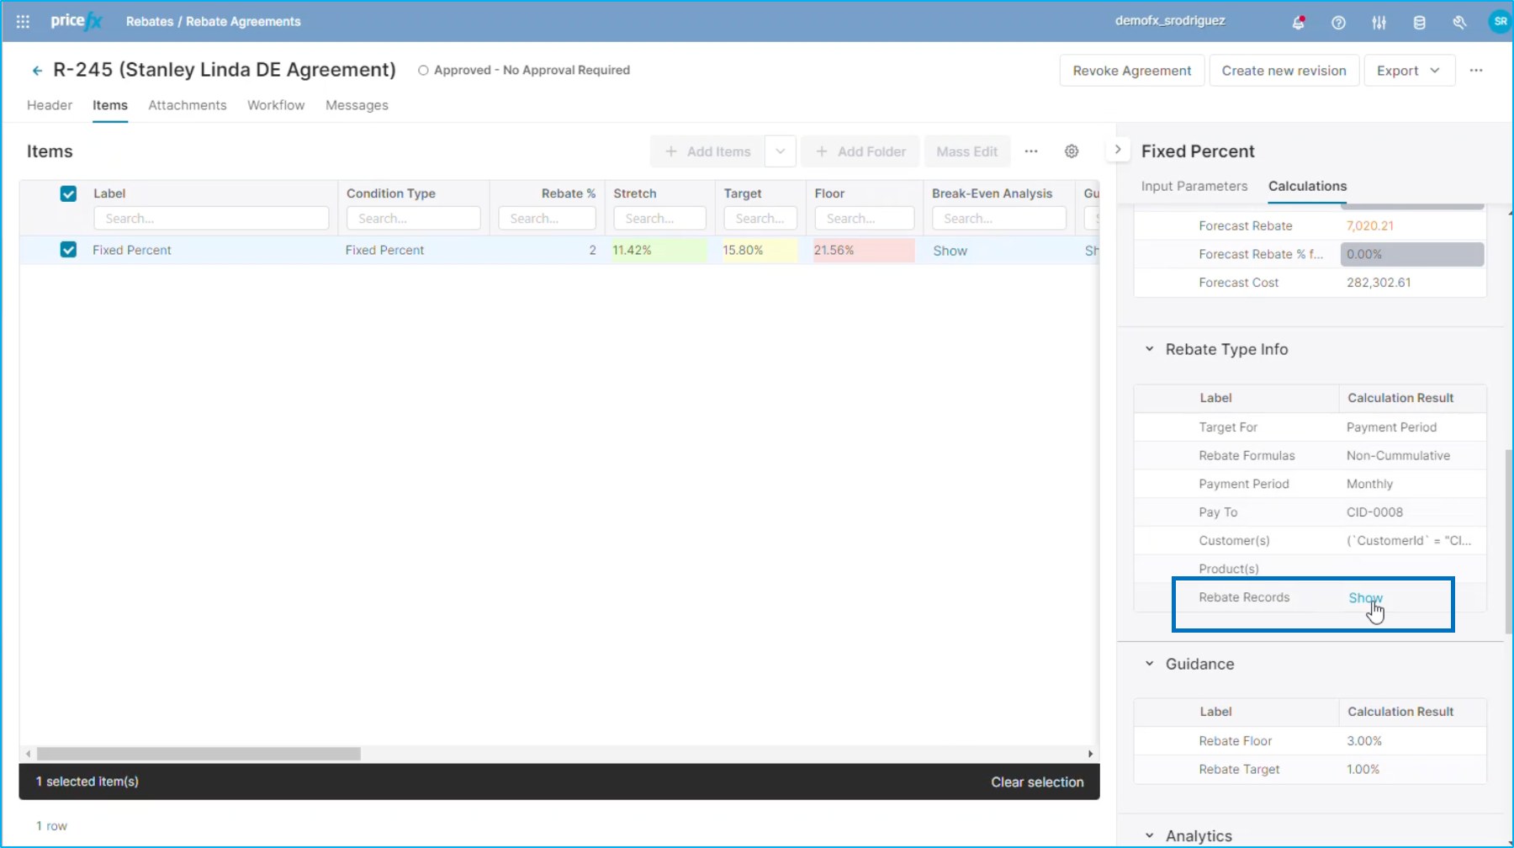Toggle the select-all checkbox in Label header

click(68, 193)
